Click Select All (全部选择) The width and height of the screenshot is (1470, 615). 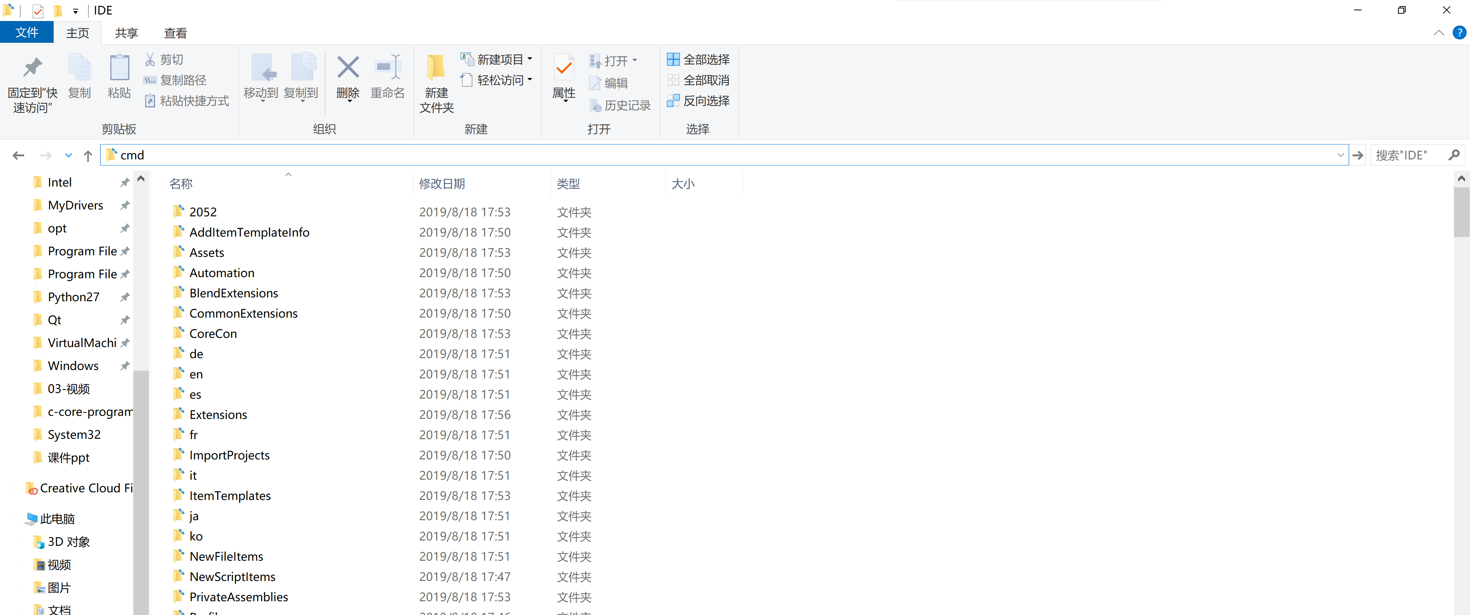click(x=699, y=59)
